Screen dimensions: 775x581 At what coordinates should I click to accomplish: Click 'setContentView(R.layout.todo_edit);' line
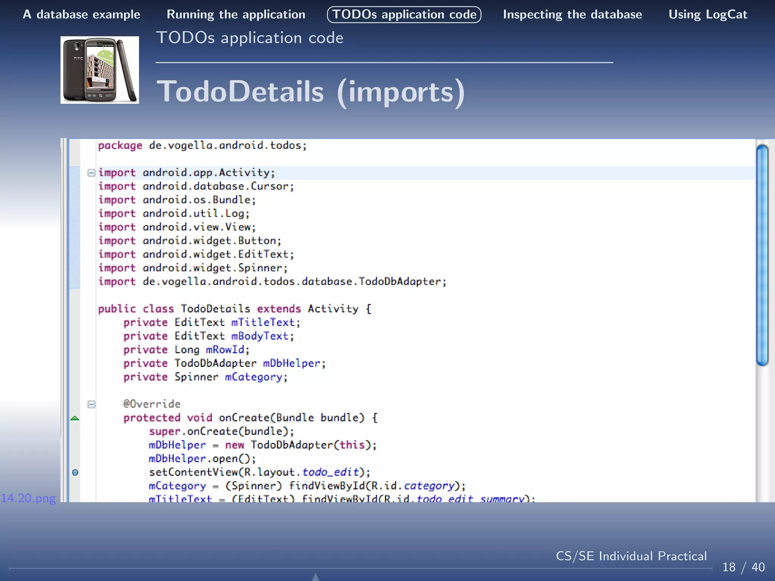(260, 472)
